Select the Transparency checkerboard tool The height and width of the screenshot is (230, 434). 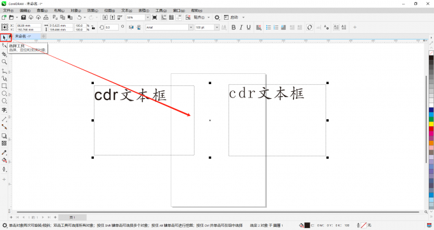(x=4, y=143)
